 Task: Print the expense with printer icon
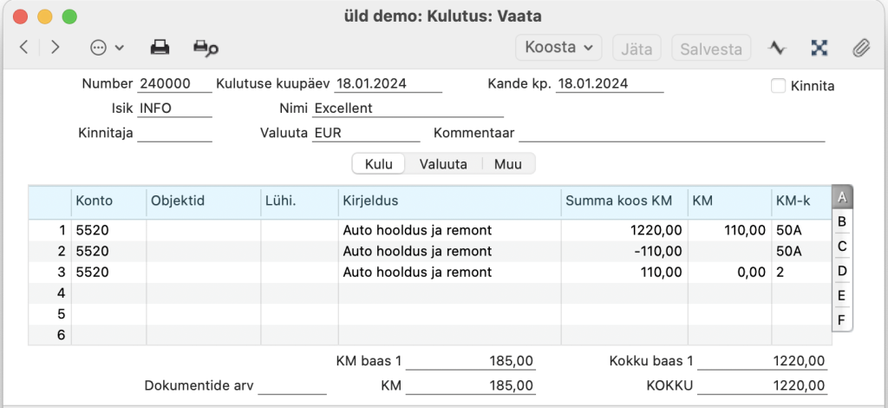point(160,48)
